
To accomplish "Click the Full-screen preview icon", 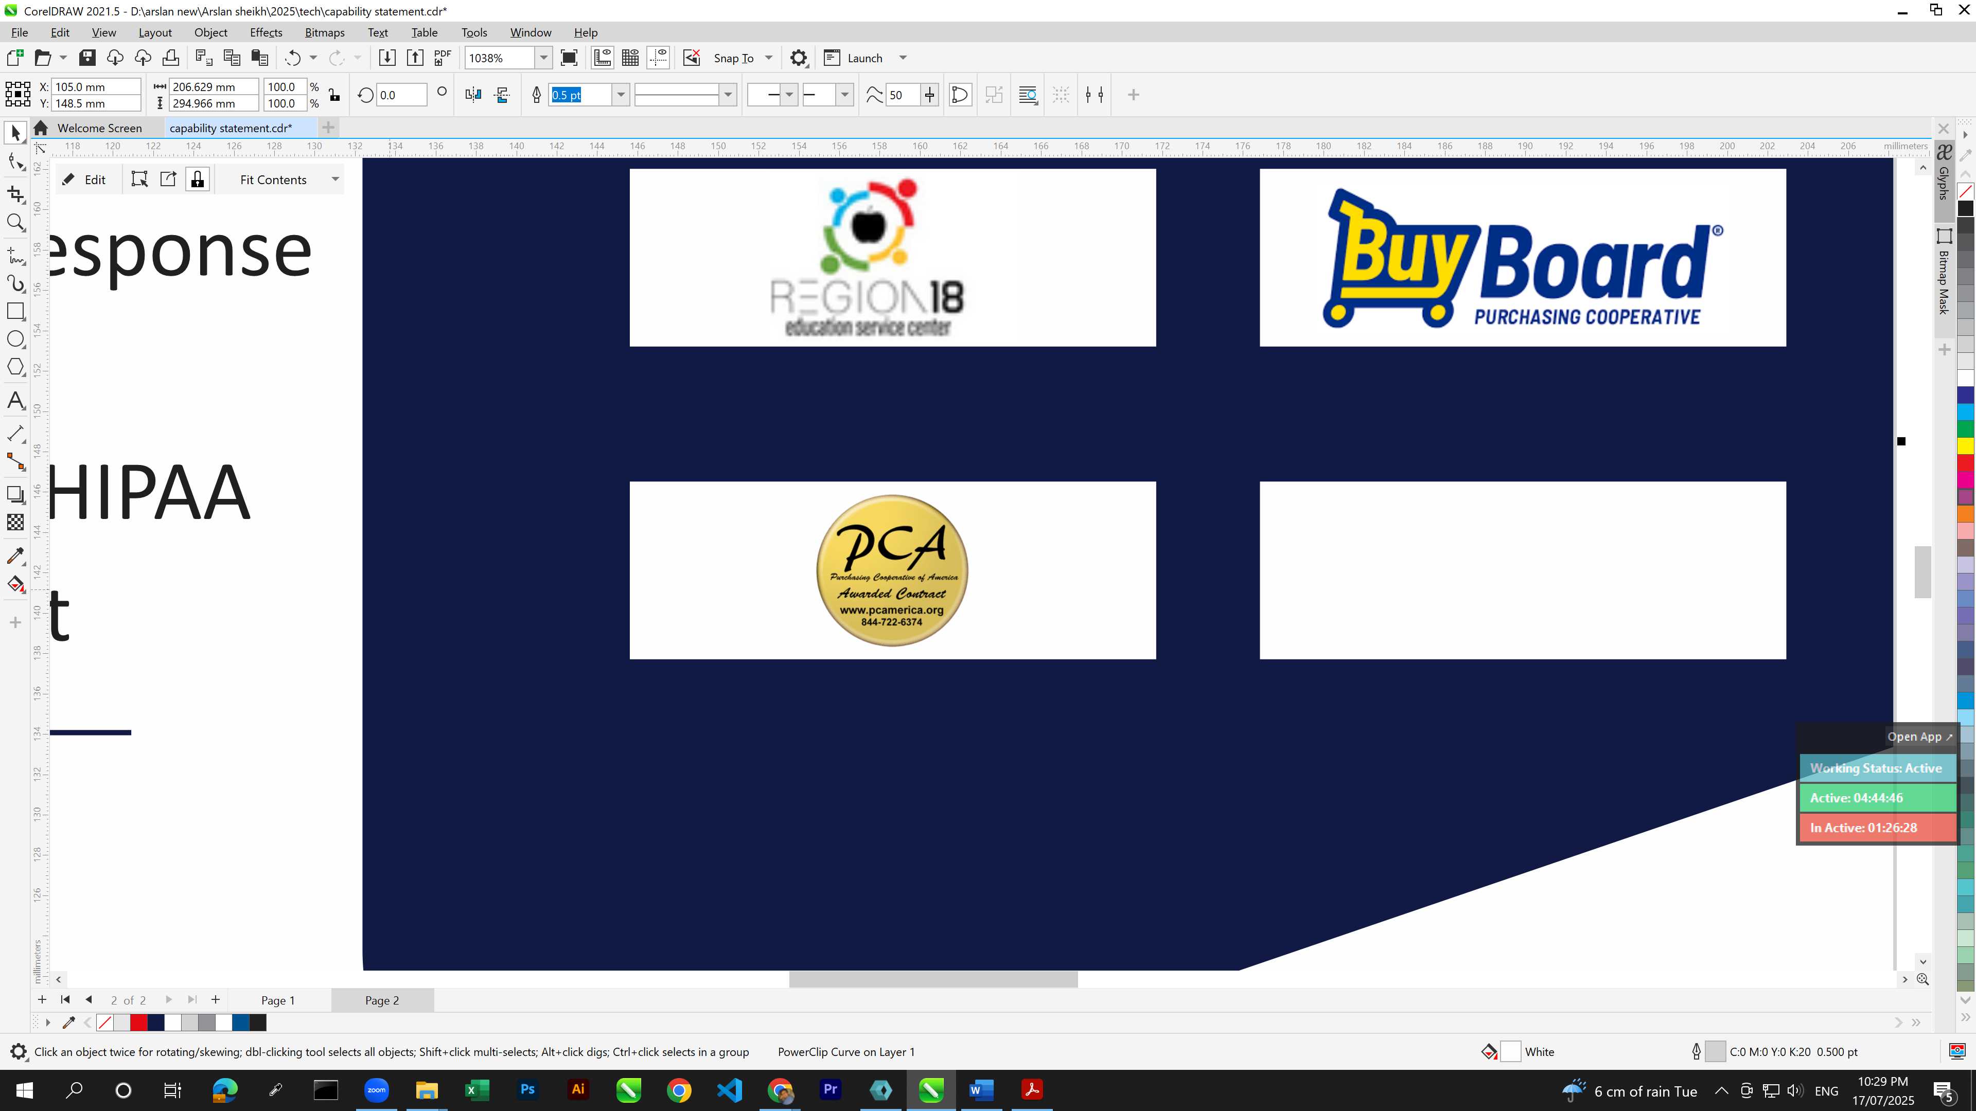I will tap(569, 58).
